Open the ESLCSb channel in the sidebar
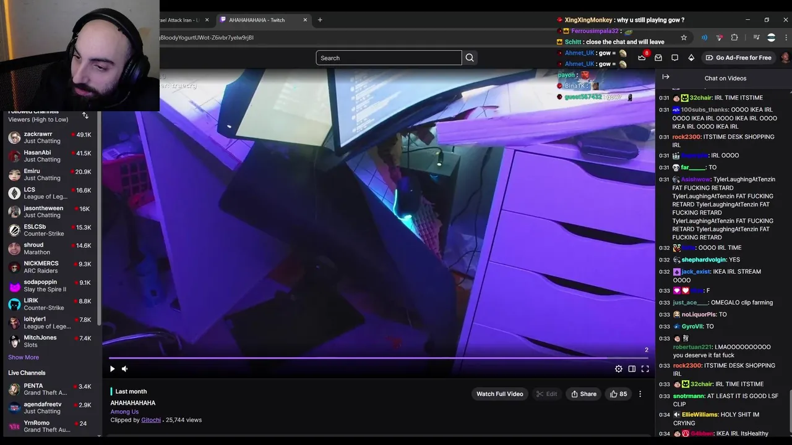This screenshot has width=792, height=445. click(x=51, y=231)
